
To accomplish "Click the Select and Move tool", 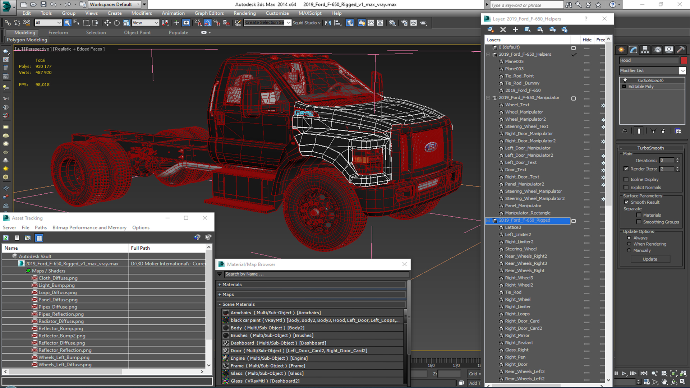I will [x=107, y=23].
